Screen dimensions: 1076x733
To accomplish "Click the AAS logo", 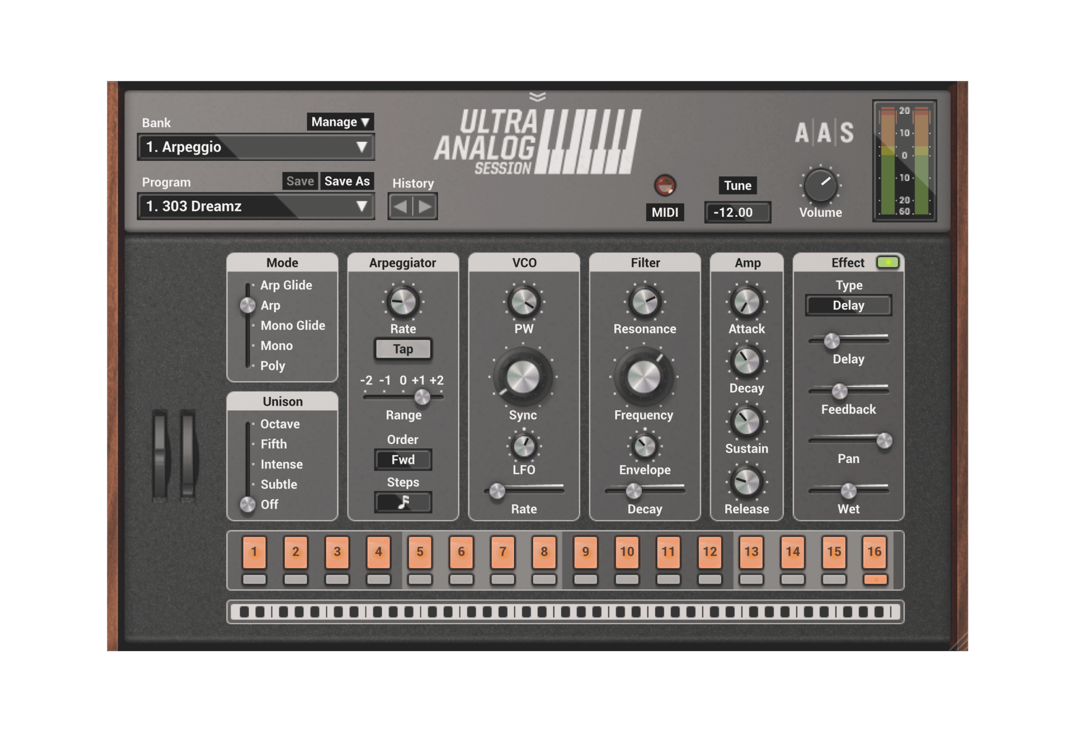I will (x=824, y=133).
